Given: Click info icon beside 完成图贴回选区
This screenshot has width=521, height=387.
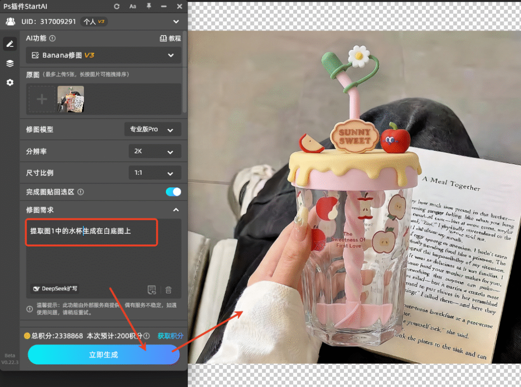Looking at the screenshot, I should 80,192.
